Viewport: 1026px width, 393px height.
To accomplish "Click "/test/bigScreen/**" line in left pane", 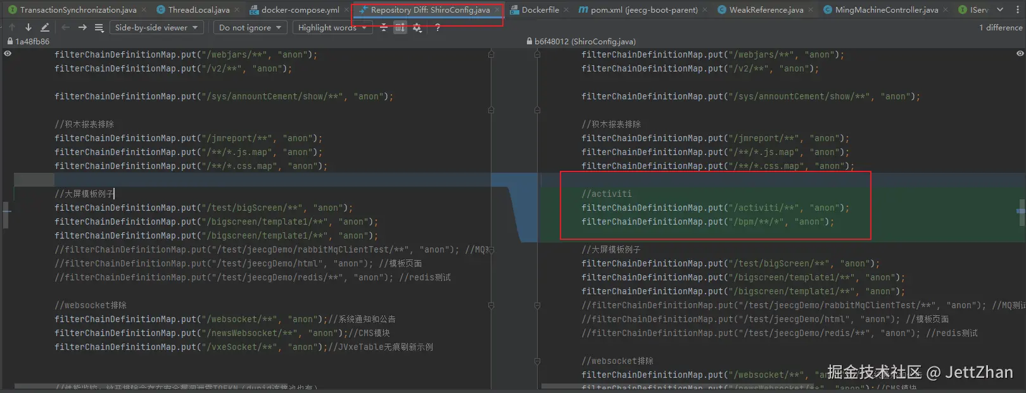I will [204, 208].
